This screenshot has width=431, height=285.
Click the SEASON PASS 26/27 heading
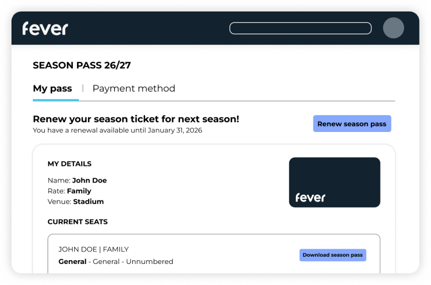coord(81,65)
